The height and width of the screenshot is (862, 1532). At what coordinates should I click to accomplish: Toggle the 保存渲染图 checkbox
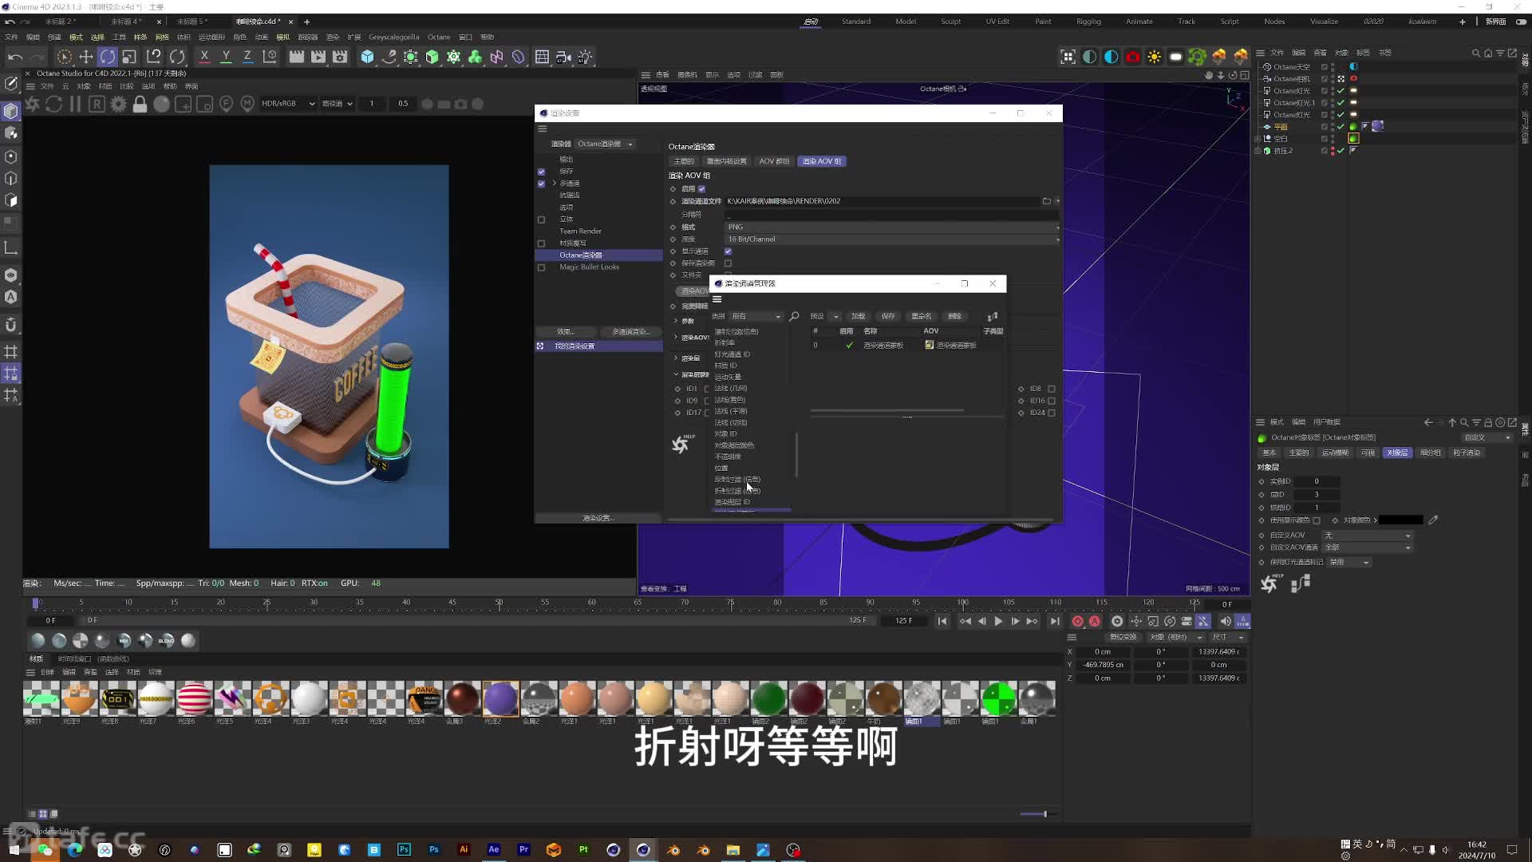tap(728, 263)
